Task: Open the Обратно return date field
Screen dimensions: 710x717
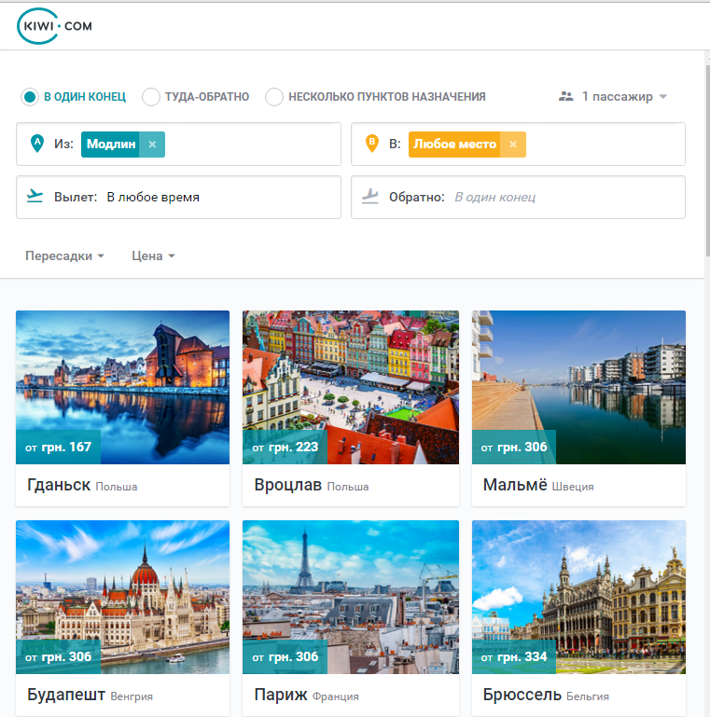Action: pyautogui.click(x=518, y=197)
